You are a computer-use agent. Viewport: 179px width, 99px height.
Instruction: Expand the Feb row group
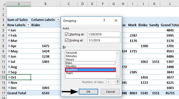coord(9,35)
